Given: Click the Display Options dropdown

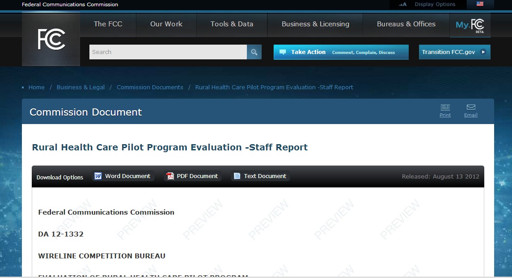Looking at the screenshot, I should click(435, 4).
